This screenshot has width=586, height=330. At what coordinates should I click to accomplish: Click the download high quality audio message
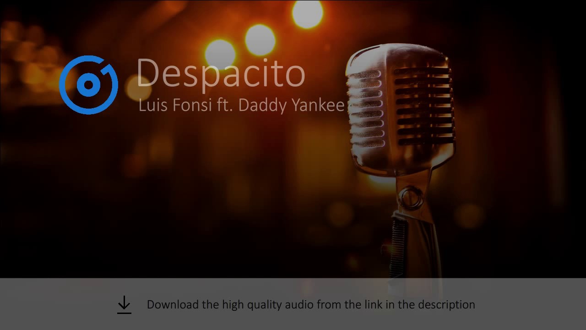point(311,305)
